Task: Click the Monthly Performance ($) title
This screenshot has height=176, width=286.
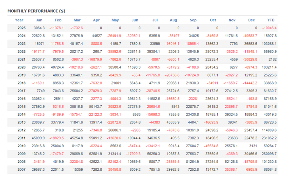Action: point(36,11)
